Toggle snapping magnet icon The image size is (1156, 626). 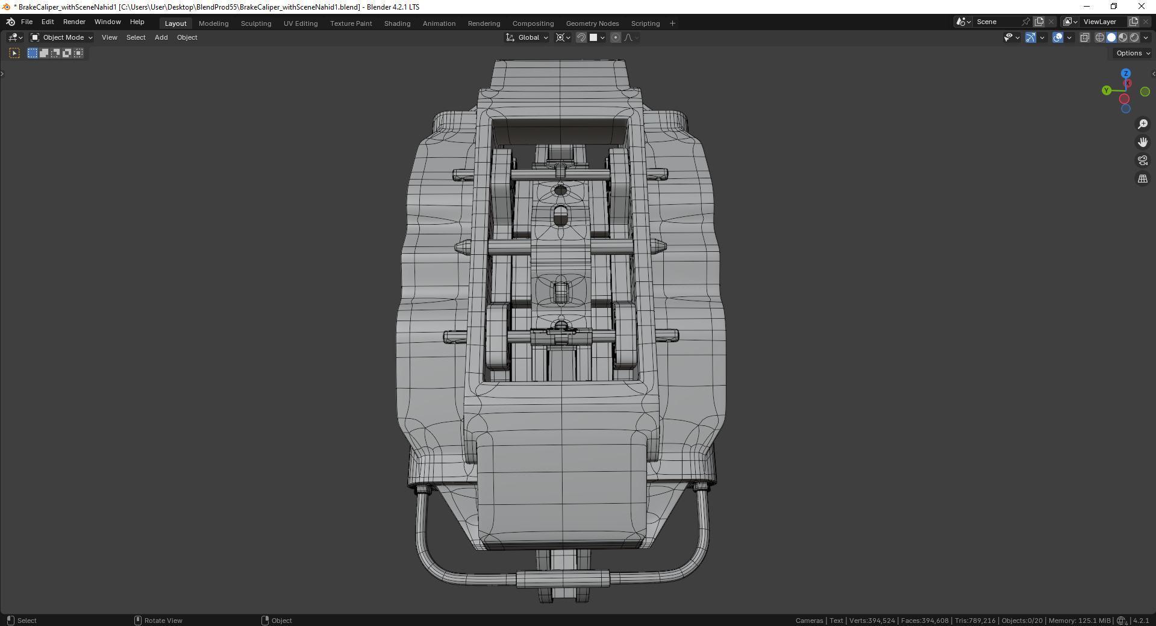coord(581,37)
